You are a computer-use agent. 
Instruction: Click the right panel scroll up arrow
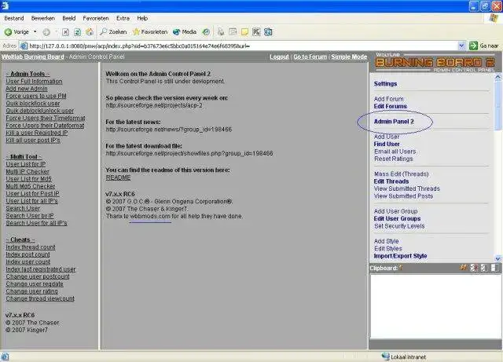point(497,77)
